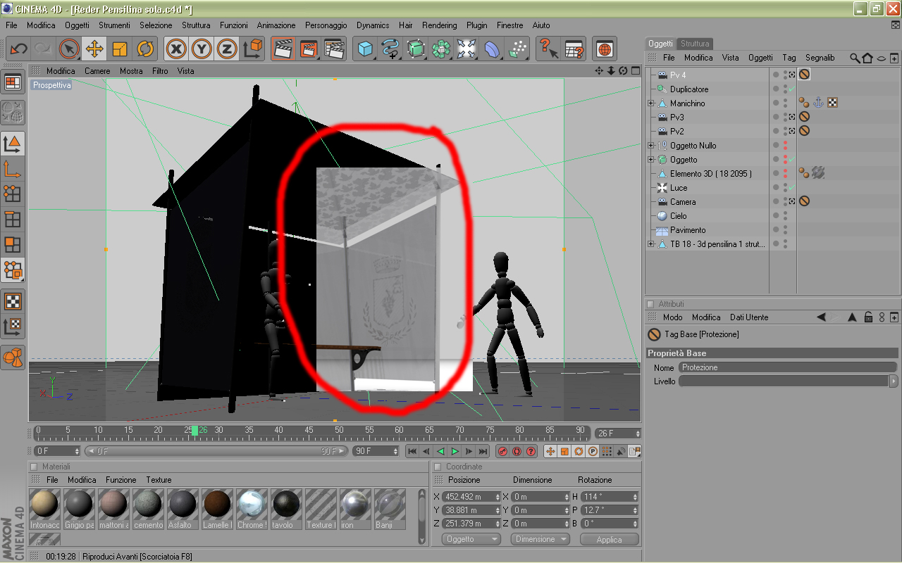Toggle the Z axis lock

(x=226, y=49)
